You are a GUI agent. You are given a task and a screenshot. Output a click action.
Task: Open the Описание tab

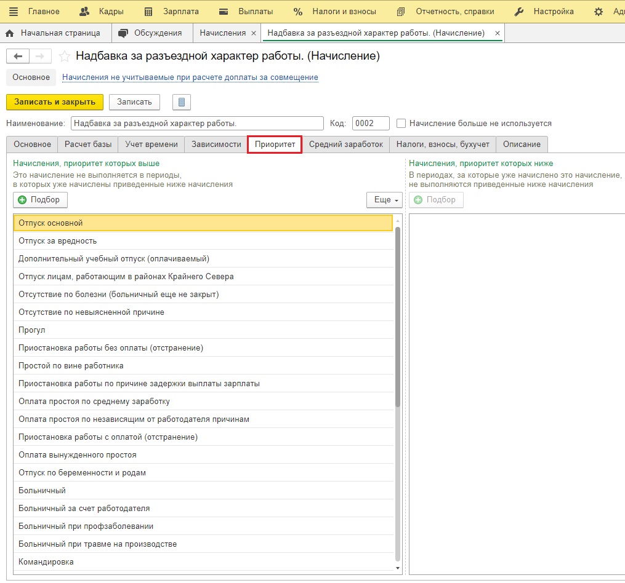522,144
